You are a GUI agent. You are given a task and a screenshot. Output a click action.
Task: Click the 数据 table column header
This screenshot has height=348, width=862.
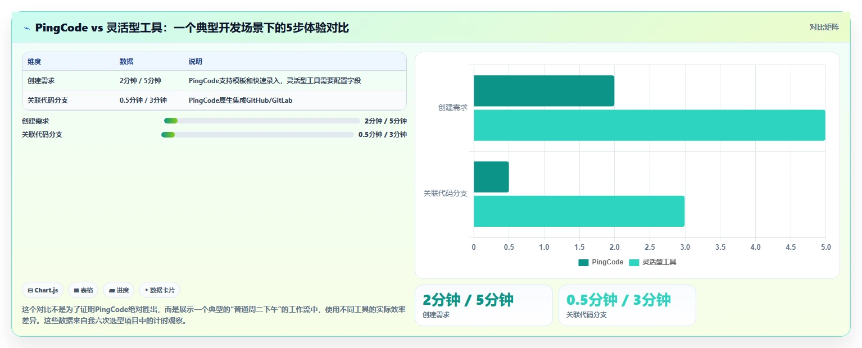pyautogui.click(x=126, y=62)
